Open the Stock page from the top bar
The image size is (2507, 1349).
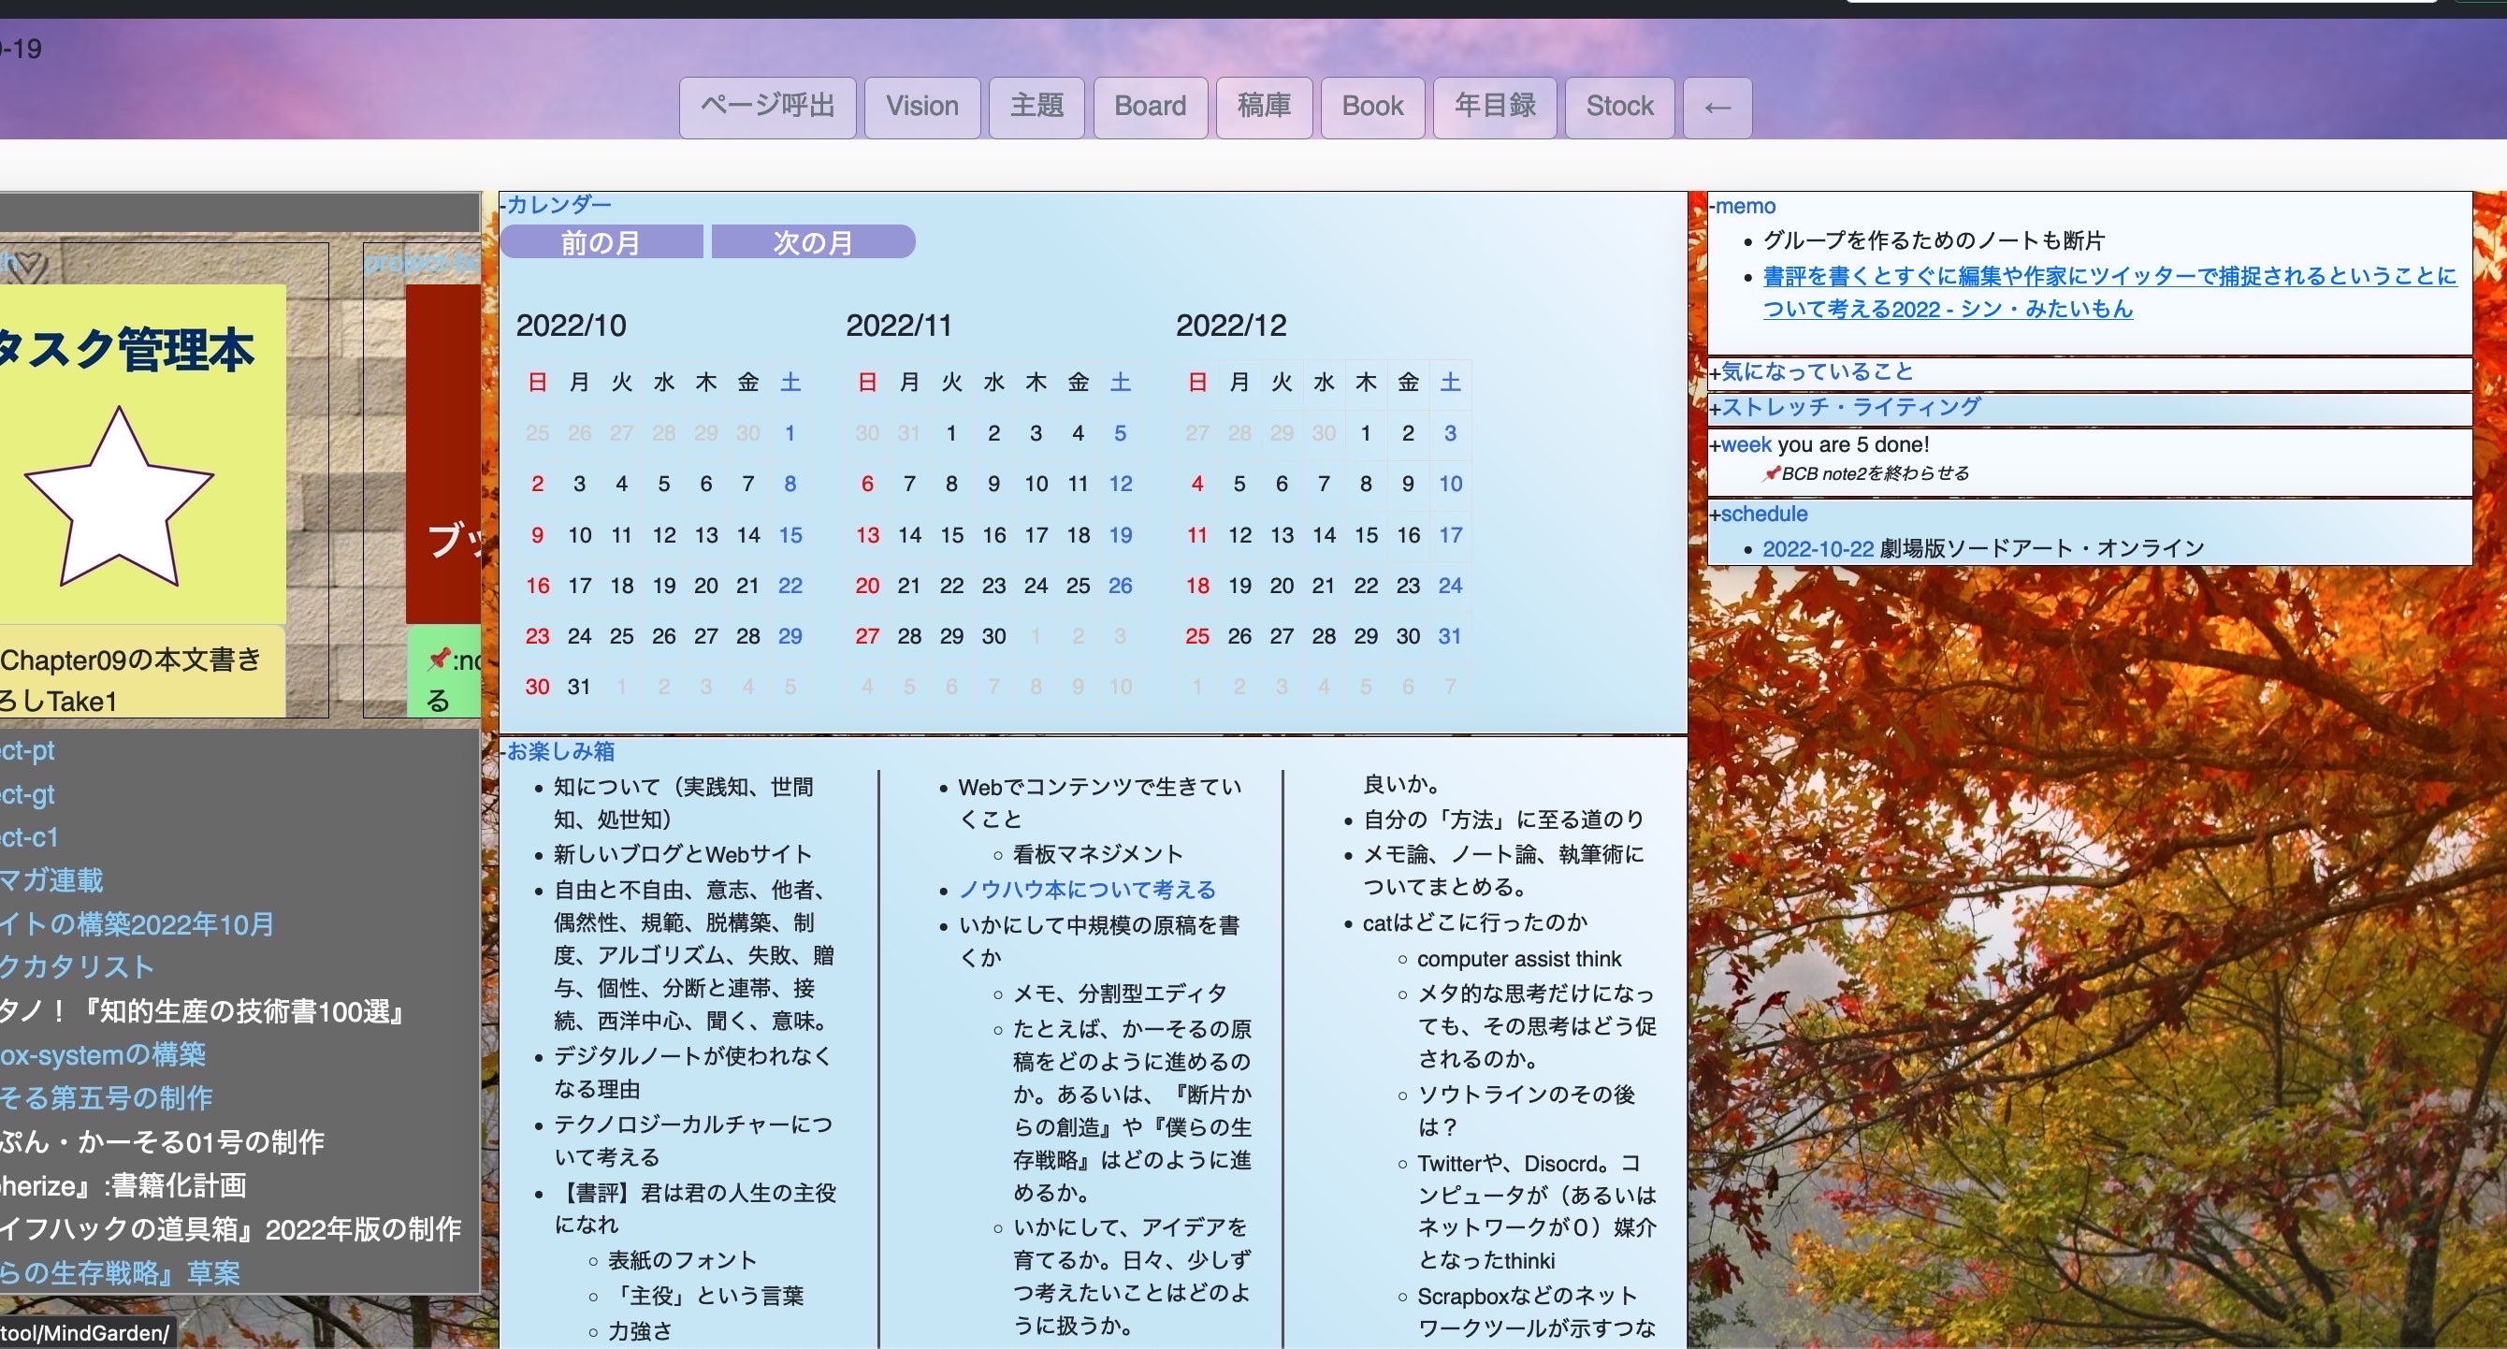1618,107
